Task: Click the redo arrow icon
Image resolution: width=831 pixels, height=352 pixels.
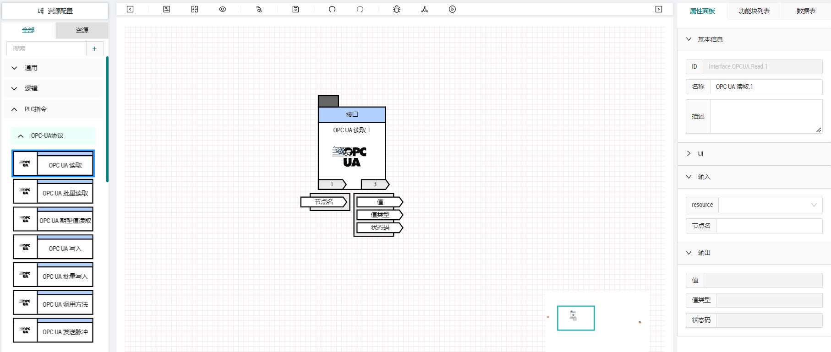Action: coord(360,9)
